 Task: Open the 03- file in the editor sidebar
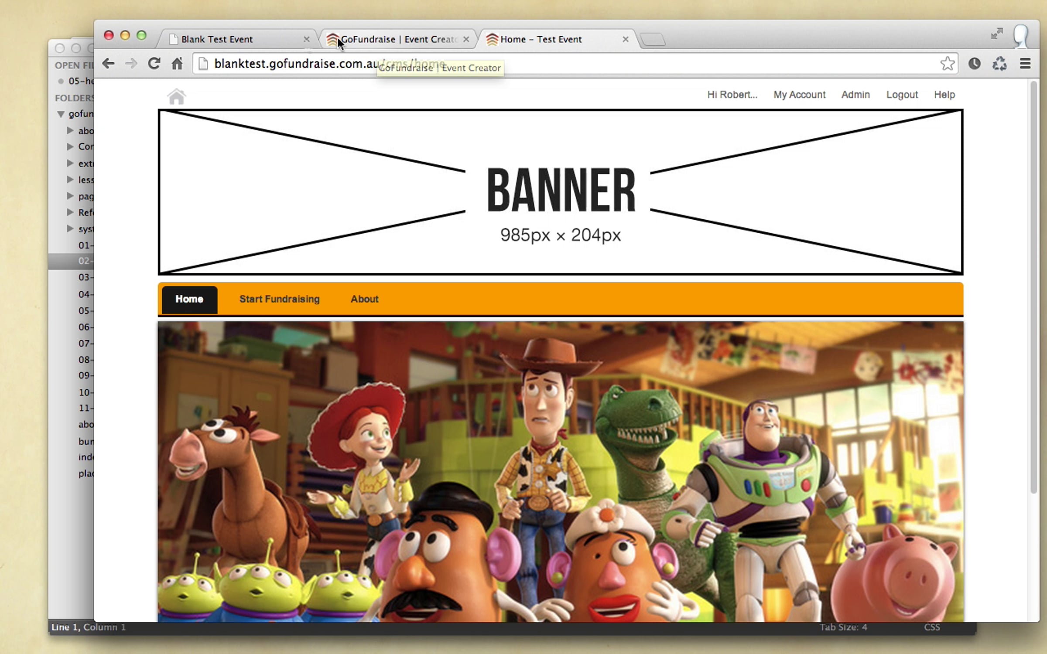point(86,277)
